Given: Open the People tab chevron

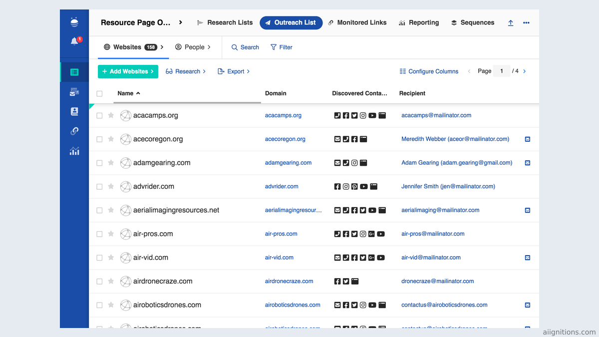Looking at the screenshot, I should pos(209,47).
